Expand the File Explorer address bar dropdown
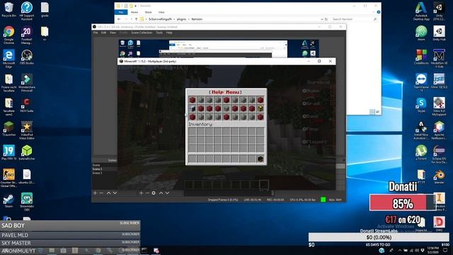This screenshot has height=255, width=453. (x=322, y=19)
